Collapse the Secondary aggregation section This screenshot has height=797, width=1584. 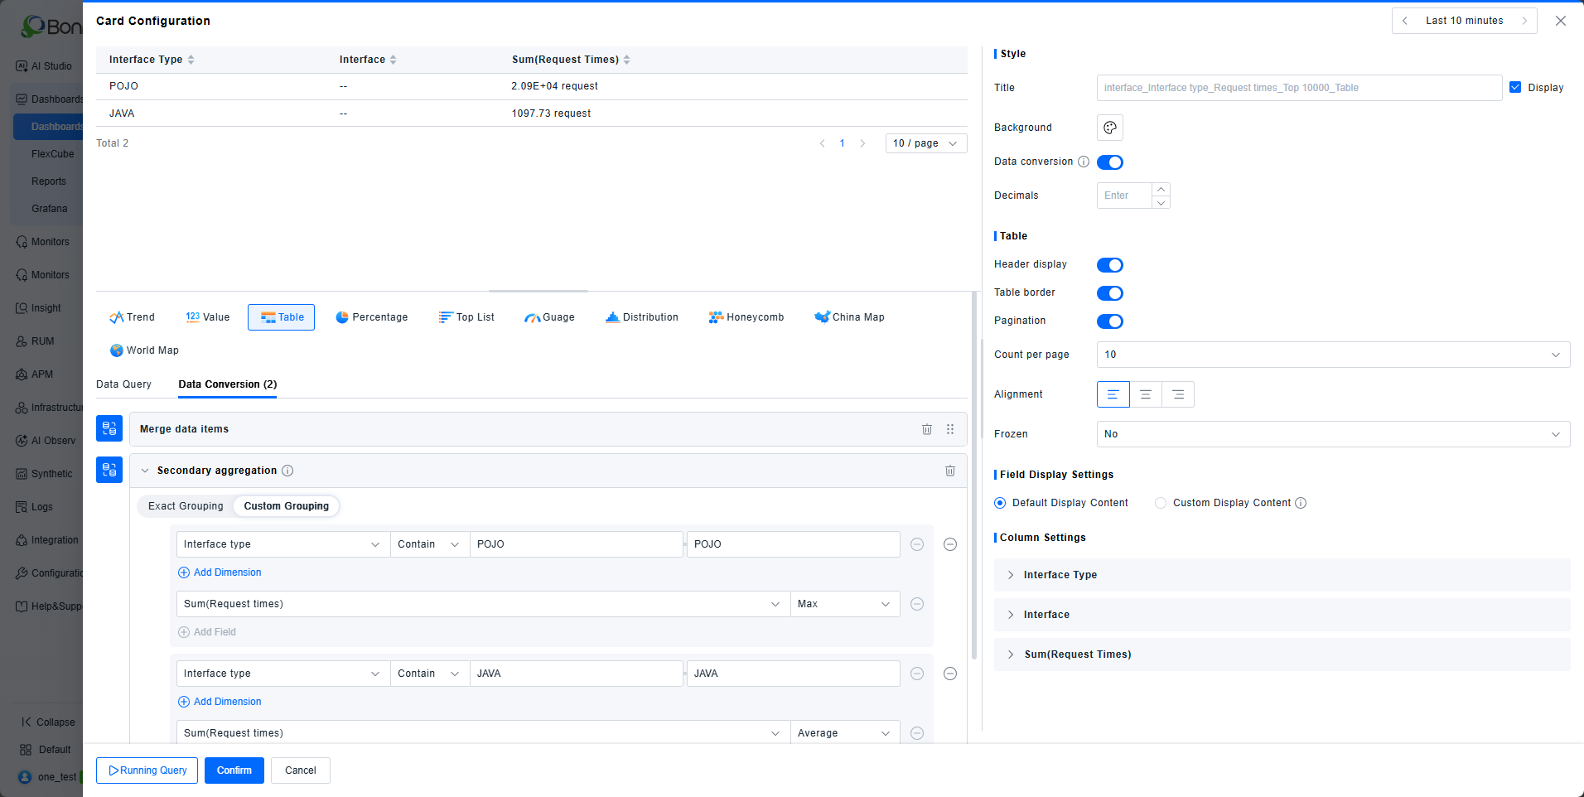[145, 471]
